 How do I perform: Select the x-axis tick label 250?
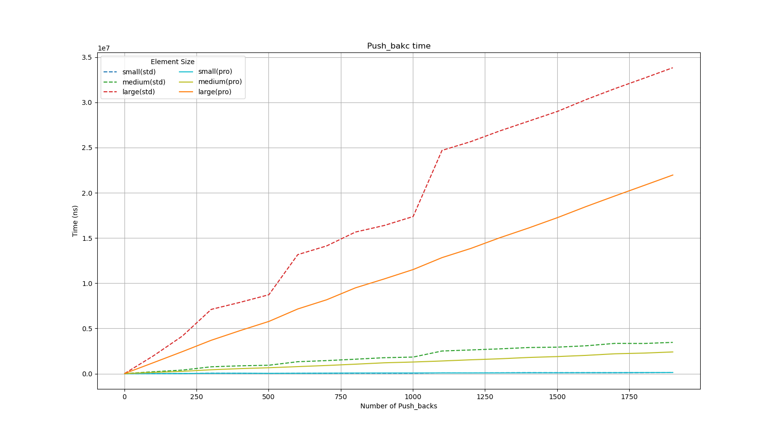coord(196,397)
